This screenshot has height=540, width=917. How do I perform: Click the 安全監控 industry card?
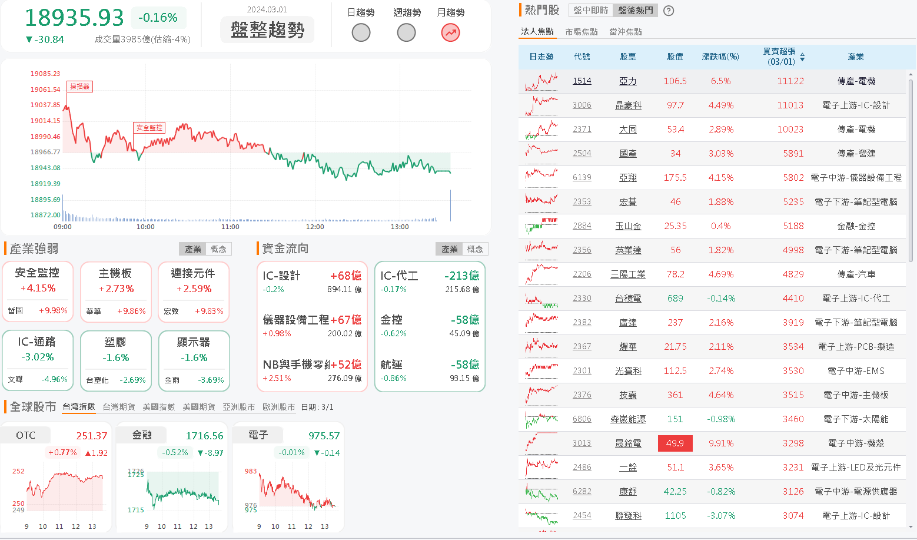[x=38, y=291]
